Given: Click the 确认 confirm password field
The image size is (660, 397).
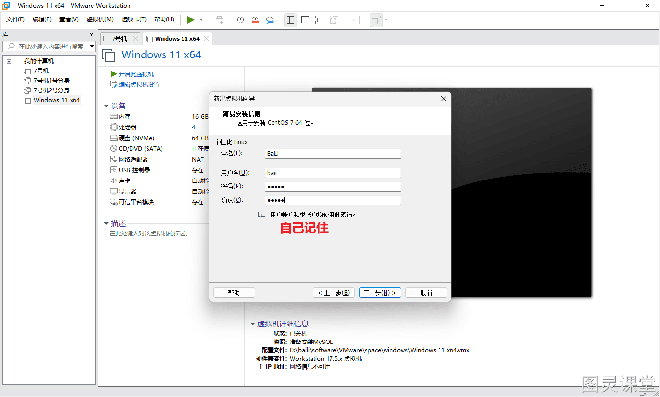Looking at the screenshot, I should 333,200.
